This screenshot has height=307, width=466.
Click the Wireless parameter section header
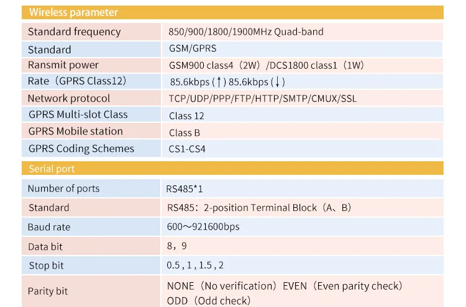(x=73, y=12)
